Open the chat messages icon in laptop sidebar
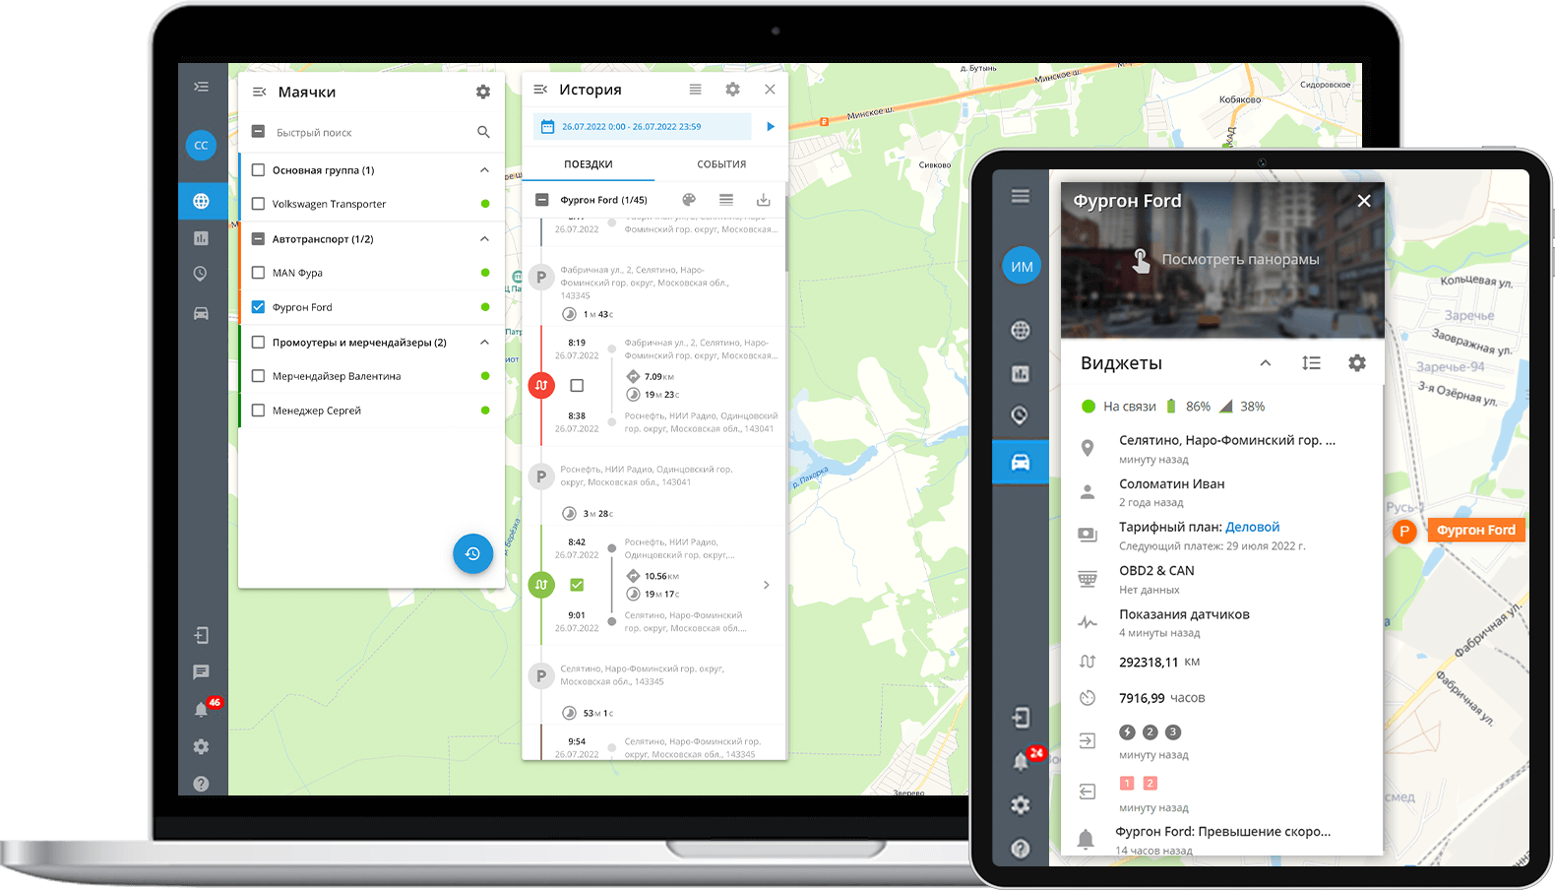Viewport: 1555px width, 890px height. tap(201, 672)
